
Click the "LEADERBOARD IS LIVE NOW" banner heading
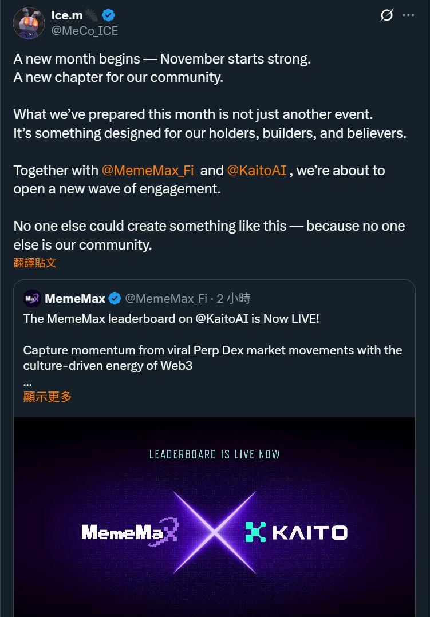click(215, 454)
